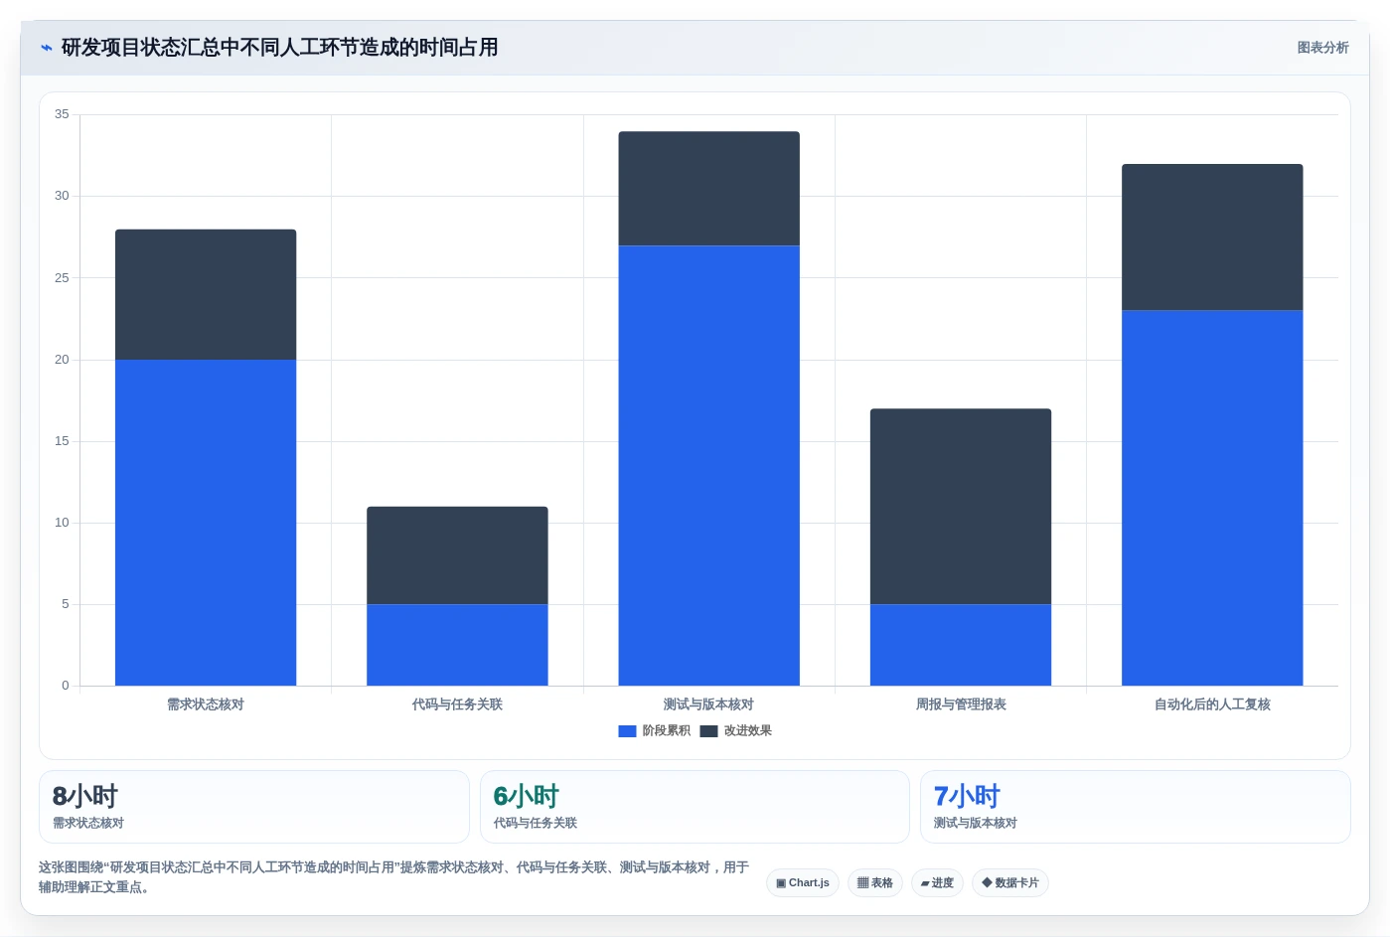This screenshot has height=937, width=1390.
Task: Click the blue segment of 代码与任务关联 bar
Action: [457, 645]
